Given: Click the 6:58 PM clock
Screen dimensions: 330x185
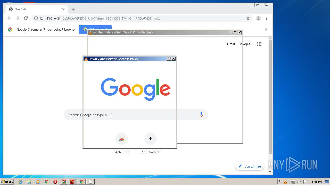Looking at the screenshot, I should click(317, 182).
